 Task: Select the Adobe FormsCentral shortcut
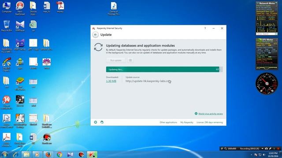tap(7, 121)
